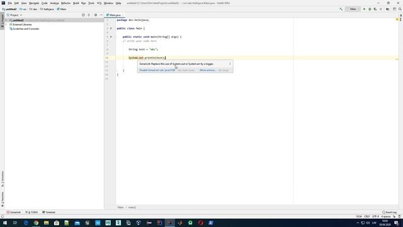Viewport: 403px width, 227px height.
Task: Click run gutter arrow beside class Main
Action: [x=111, y=28]
